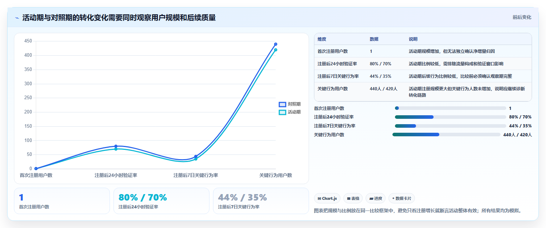Click table value 440人 / 420人
The width and height of the screenshot is (546, 228).
coord(383,89)
